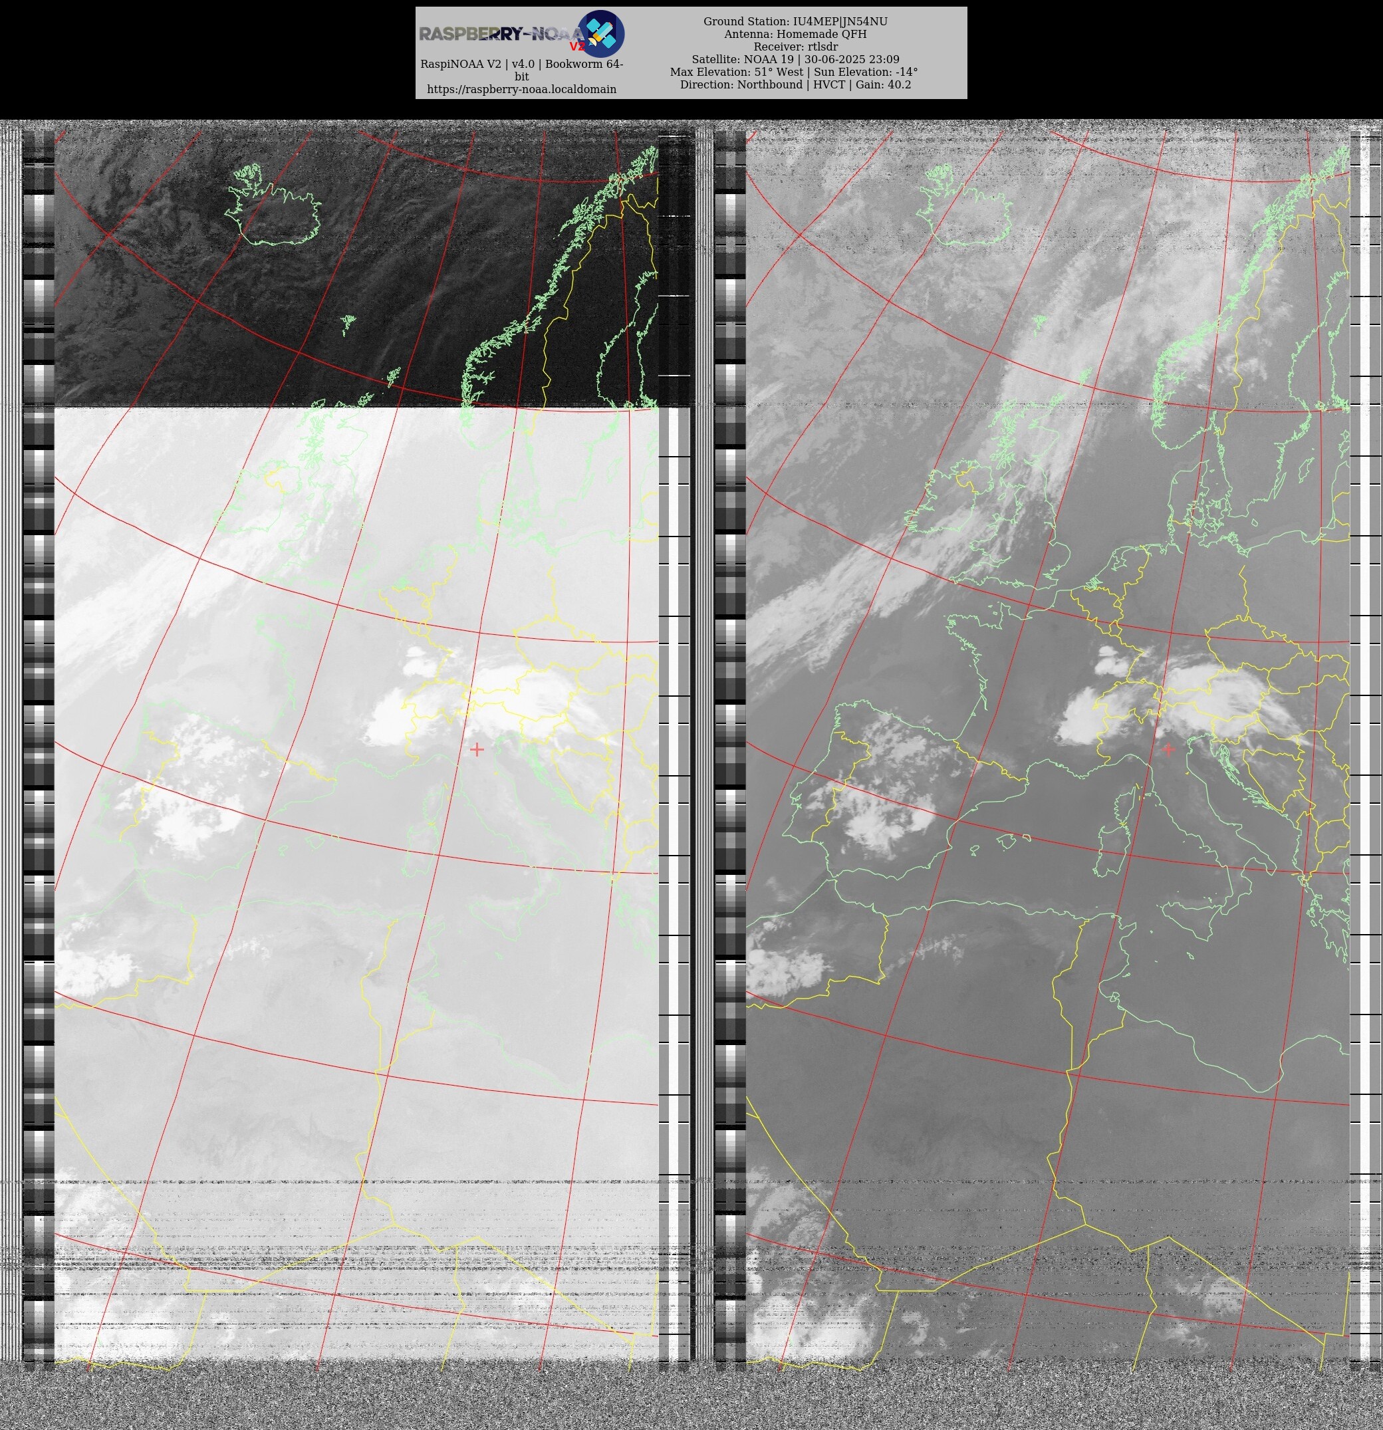
Task: Click the red ground station cross on right image
Action: (1168, 749)
